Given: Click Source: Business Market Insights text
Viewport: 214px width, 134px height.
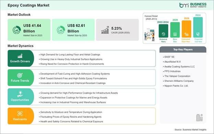Looking at the screenshot, I should click(x=191, y=130).
